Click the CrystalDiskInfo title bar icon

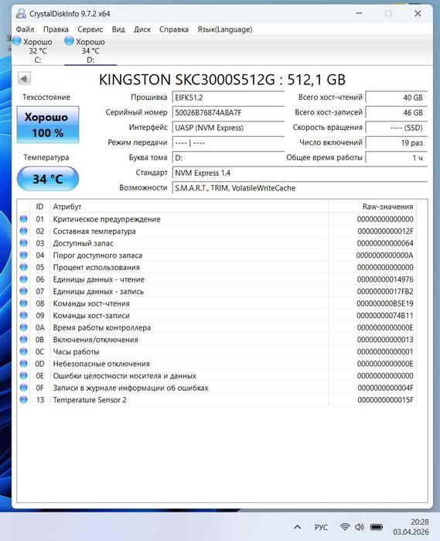coord(21,13)
